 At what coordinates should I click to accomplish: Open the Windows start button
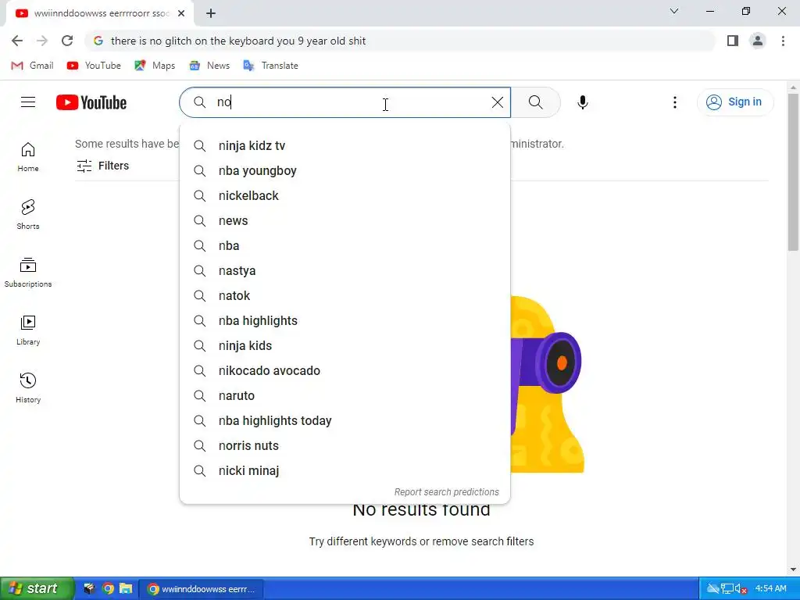[37, 588]
